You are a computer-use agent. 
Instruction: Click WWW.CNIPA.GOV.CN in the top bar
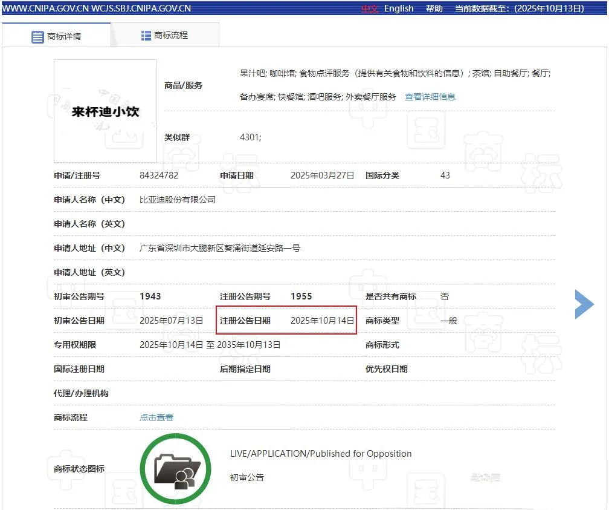click(42, 8)
